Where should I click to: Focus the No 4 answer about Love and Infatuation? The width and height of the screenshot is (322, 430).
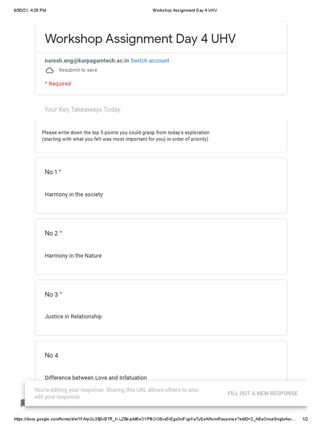pos(96,378)
